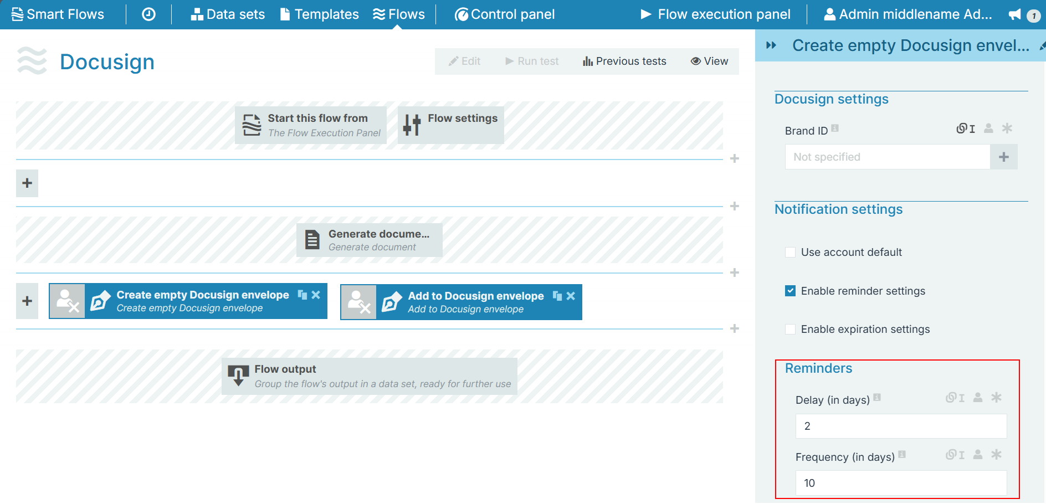The width and height of the screenshot is (1046, 504).
Task: Enable expiration settings checkbox
Action: [x=791, y=330]
